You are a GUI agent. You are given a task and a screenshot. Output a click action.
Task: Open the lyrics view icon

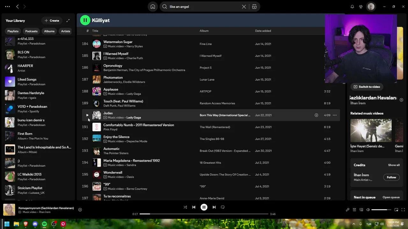(348, 210)
